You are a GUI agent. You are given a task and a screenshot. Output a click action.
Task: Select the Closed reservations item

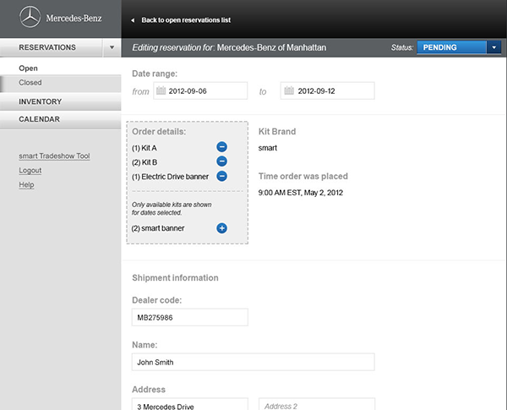coord(30,83)
